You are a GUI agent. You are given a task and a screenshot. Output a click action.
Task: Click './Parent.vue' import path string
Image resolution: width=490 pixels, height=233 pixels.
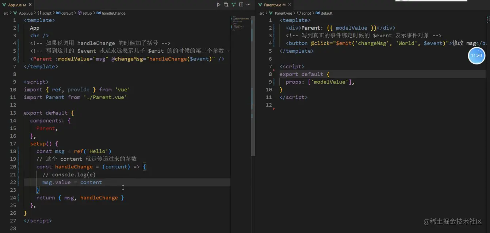105,97
